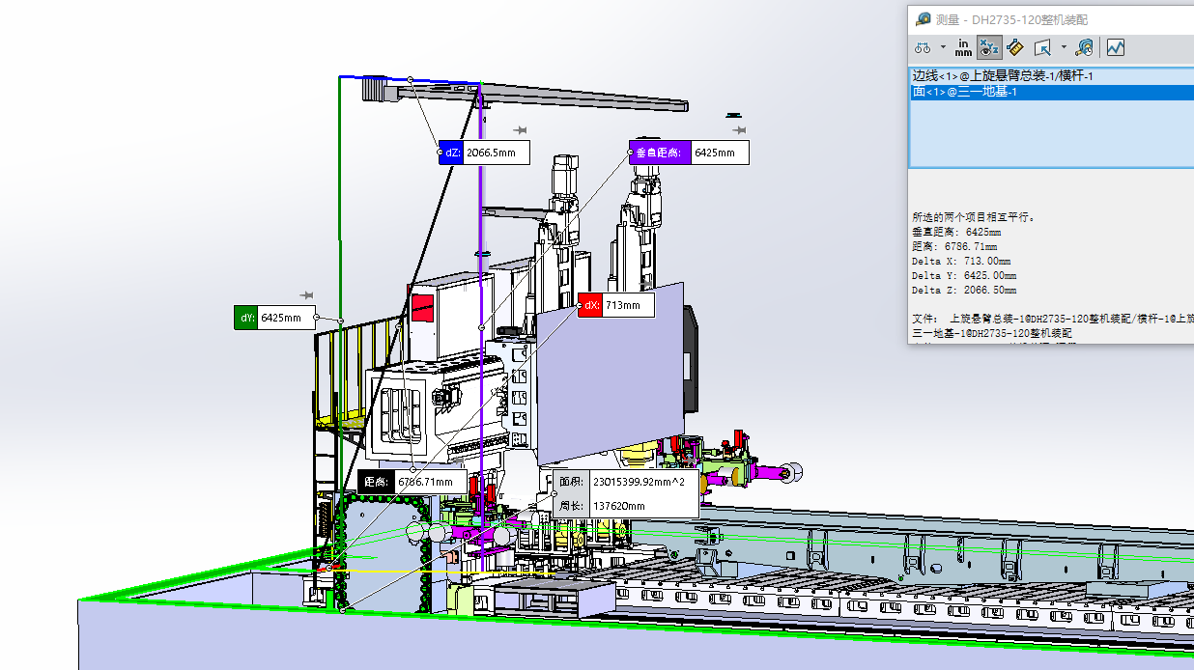Open the measurement history icon

(1085, 47)
